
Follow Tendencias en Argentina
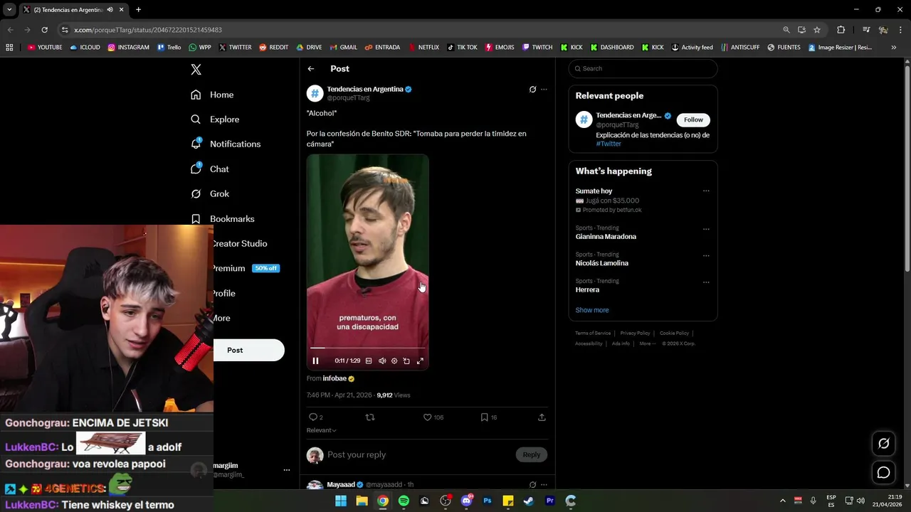[693, 119]
